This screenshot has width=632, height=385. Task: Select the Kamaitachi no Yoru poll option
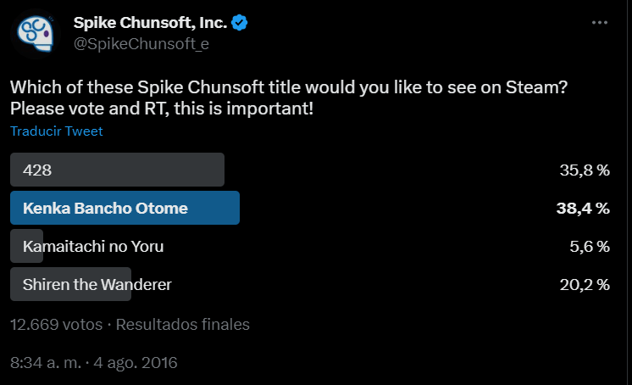tap(94, 247)
